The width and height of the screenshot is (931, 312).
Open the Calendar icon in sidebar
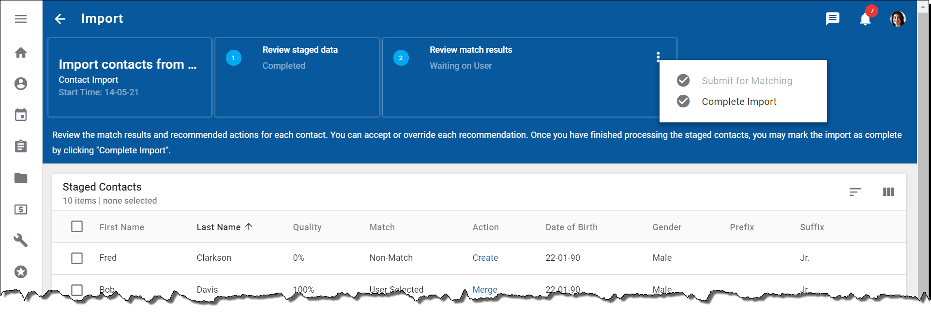20,115
